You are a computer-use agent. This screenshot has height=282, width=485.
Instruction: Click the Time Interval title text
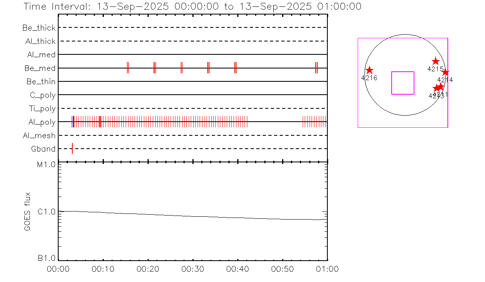(x=192, y=6)
